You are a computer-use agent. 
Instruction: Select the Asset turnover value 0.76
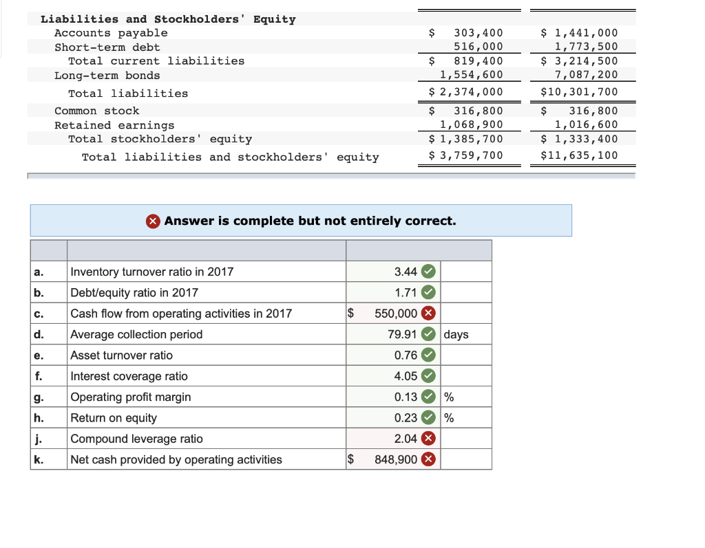(x=406, y=355)
